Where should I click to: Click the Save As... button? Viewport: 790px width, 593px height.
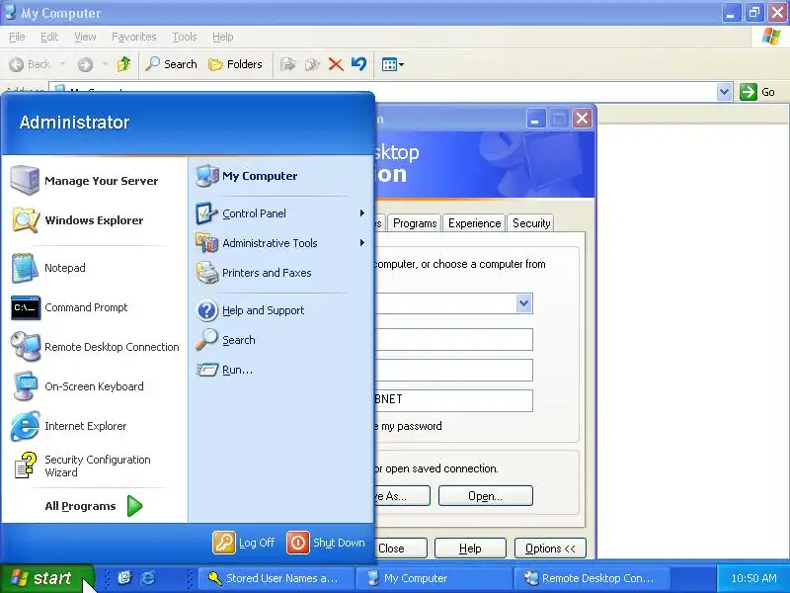(x=402, y=496)
